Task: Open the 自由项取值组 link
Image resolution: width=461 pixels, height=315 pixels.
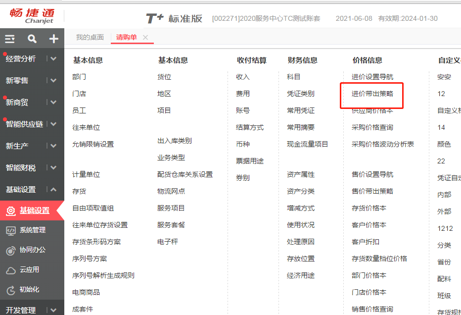Action: [x=93, y=208]
